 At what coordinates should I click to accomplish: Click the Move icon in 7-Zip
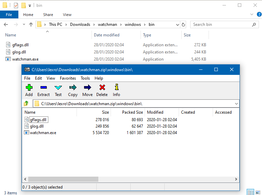point(87,87)
